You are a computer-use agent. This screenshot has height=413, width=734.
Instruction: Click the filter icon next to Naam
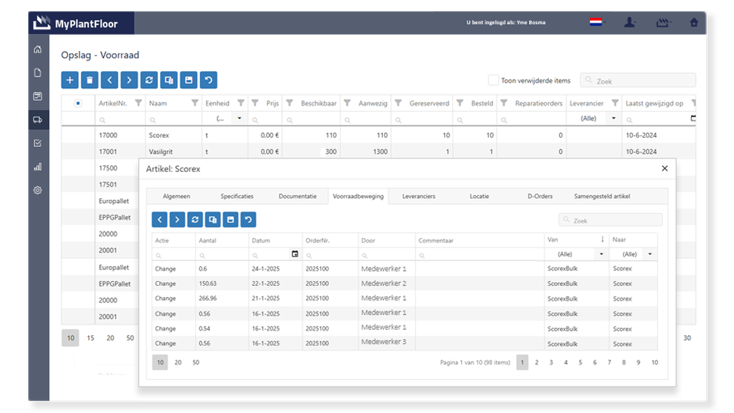pos(195,103)
